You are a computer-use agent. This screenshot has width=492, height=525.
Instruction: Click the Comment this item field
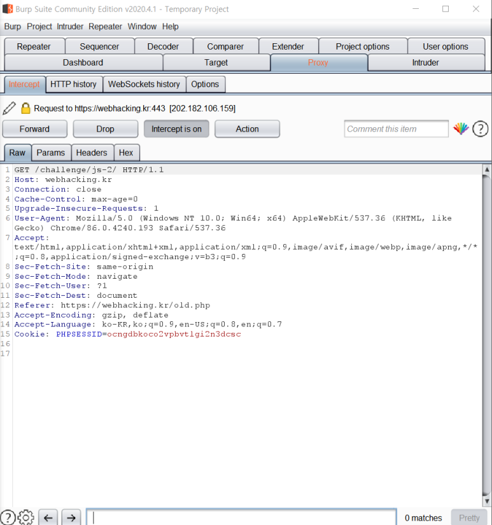[x=397, y=129]
